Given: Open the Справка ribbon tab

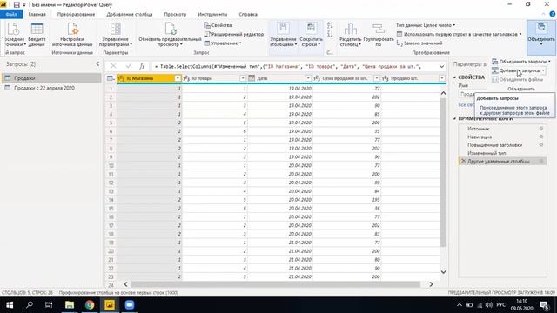Looking at the screenshot, I should (248, 14).
